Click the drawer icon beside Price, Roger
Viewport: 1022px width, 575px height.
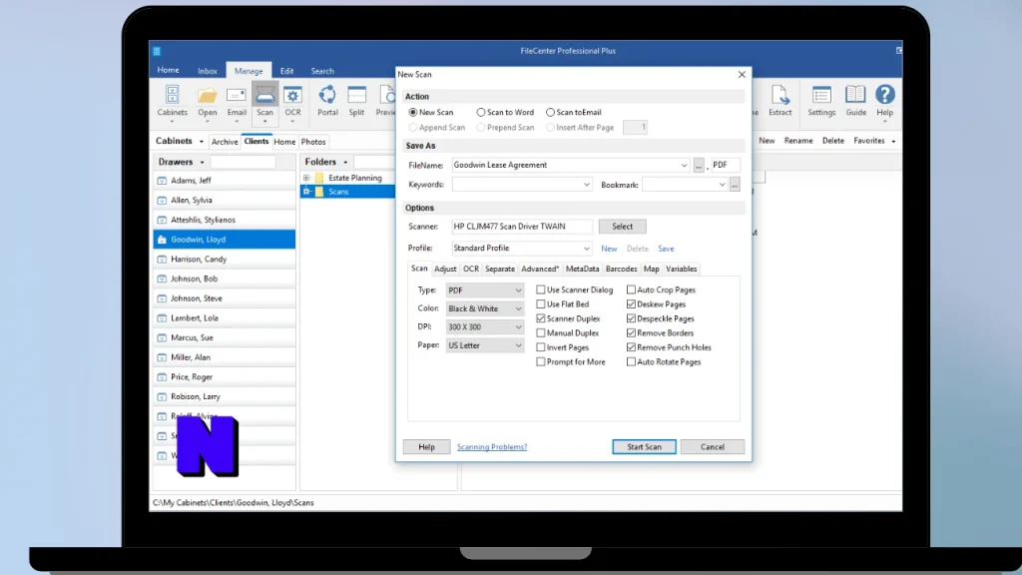point(162,376)
